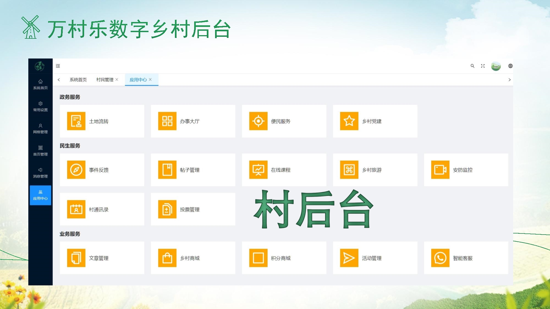
Task: Click the 事件反馈 label
Action: pos(99,170)
